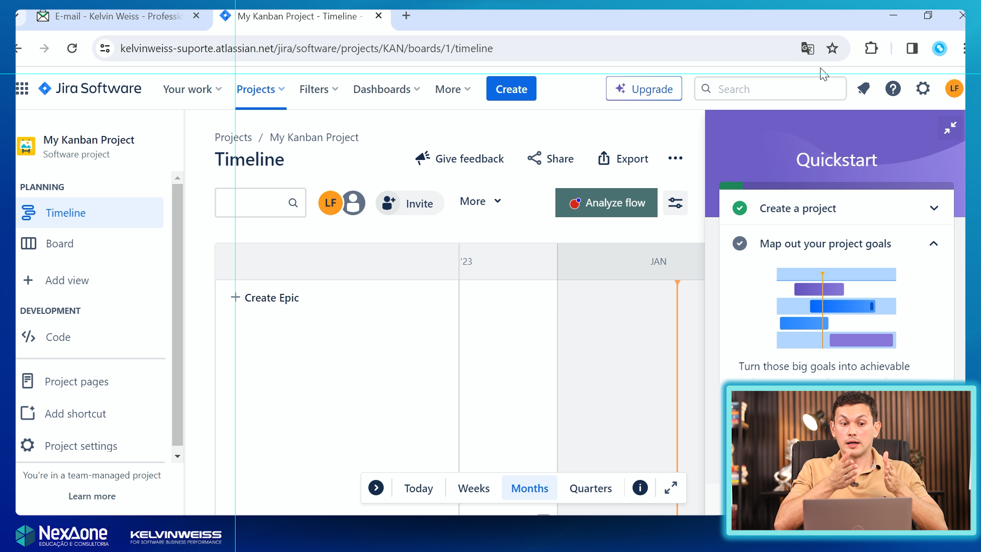
Task: Open the Learn more link
Action: click(92, 496)
